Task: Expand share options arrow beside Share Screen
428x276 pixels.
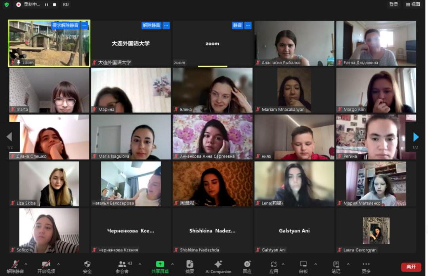Action: [172, 264]
